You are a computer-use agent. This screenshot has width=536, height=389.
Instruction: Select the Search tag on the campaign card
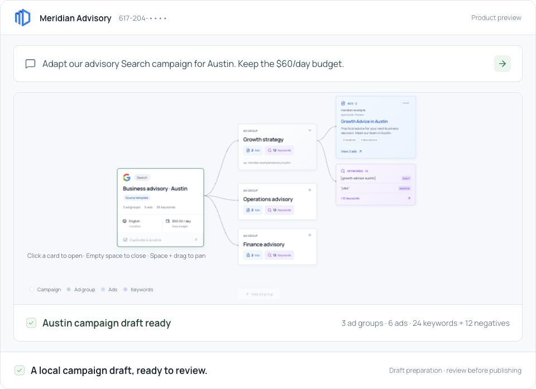click(142, 177)
